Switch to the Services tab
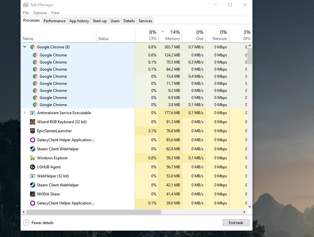Image resolution: width=314 pixels, height=237 pixels. (x=145, y=21)
